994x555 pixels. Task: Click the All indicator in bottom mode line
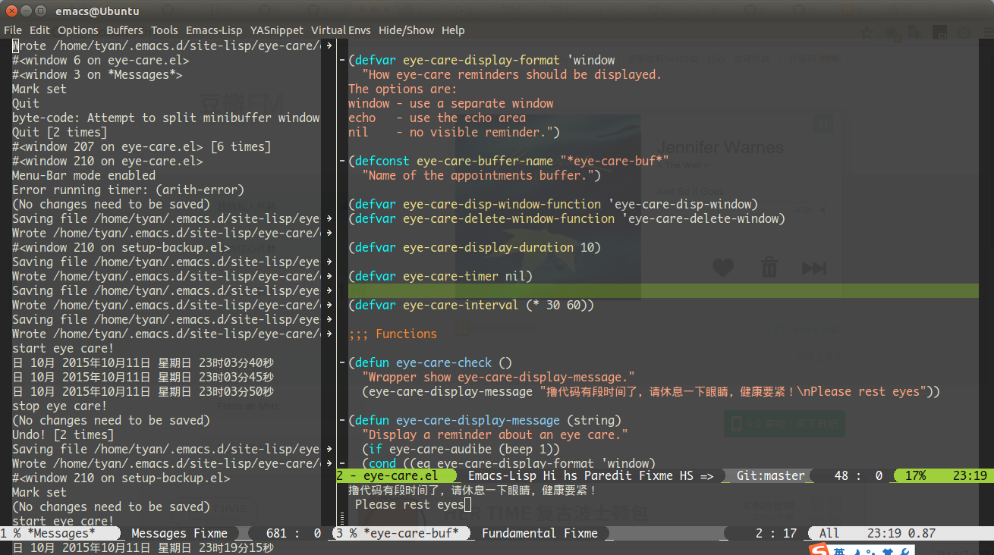(x=829, y=533)
